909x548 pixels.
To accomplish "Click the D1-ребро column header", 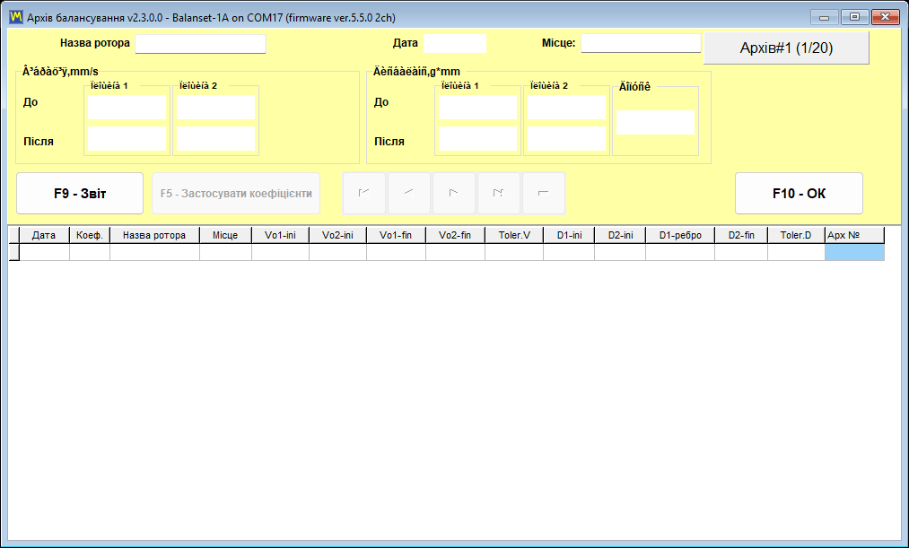I will click(680, 235).
